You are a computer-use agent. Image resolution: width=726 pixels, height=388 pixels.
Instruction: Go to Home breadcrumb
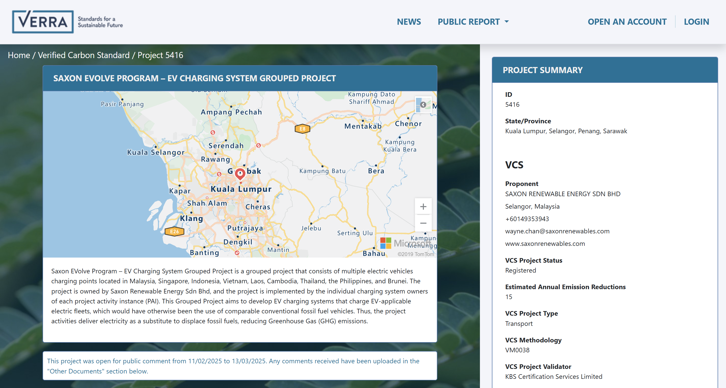click(x=19, y=55)
